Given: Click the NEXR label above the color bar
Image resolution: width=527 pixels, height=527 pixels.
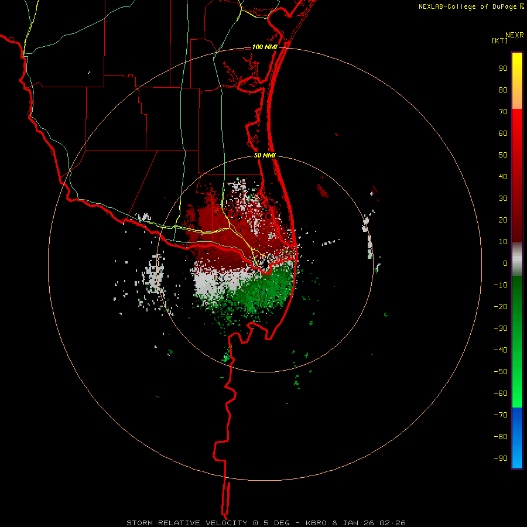Looking at the screenshot, I should 515,35.
